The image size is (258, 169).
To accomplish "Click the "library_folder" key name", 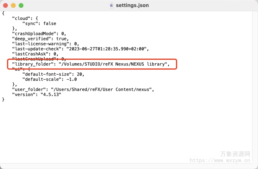I will pyautogui.click(x=33, y=64).
